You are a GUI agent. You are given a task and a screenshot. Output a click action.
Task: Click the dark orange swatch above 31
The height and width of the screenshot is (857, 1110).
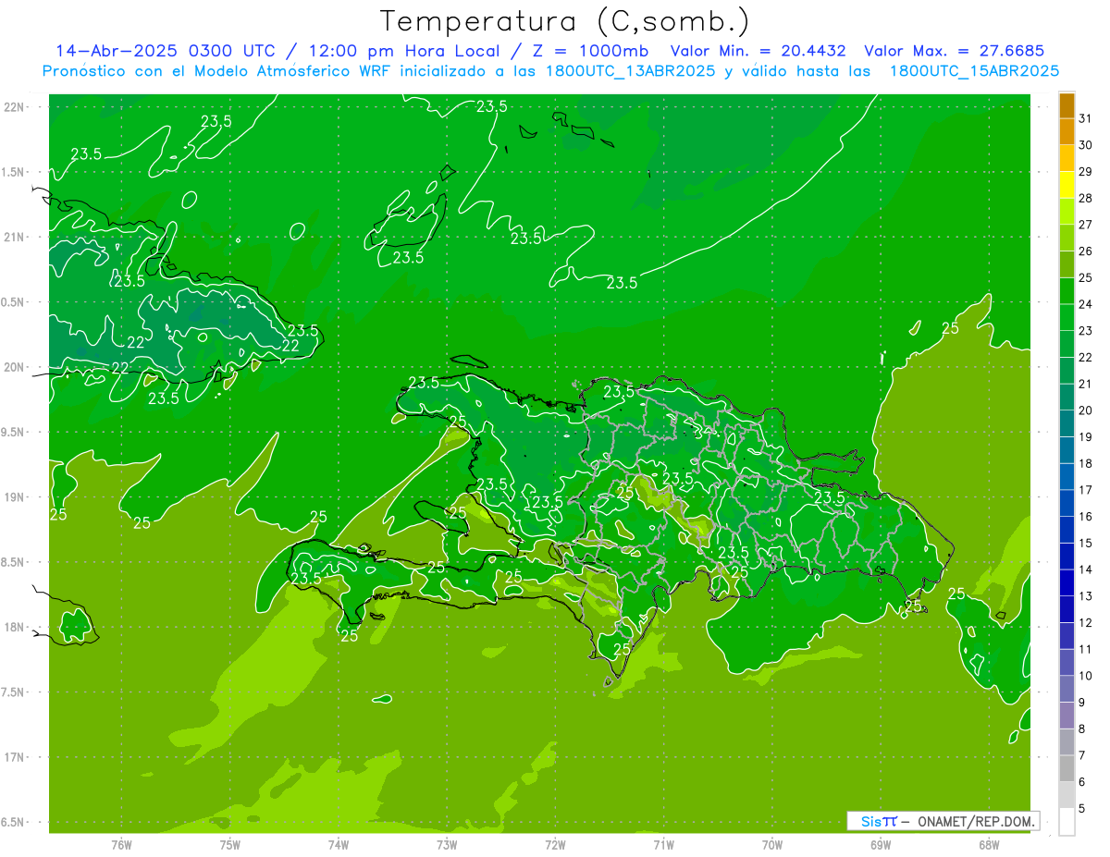click(1067, 105)
